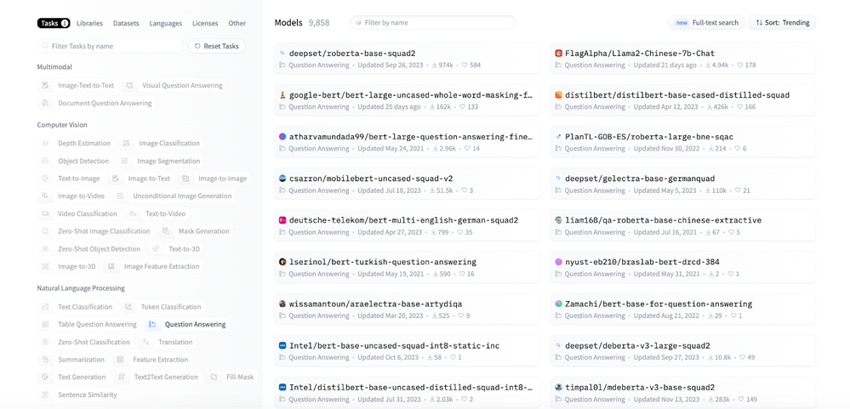Viewport: 850px width, 409px height.
Task: Click the Intel bert-base-uncased-squad-int8 avatar icon
Action: 282,346
